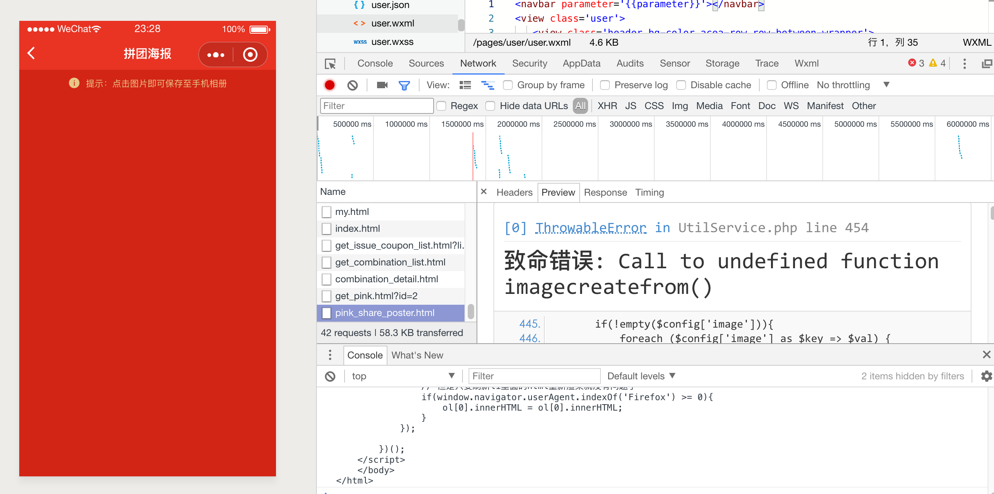Activate the inspect element pointer tool
This screenshot has width=994, height=494.
[x=330, y=63]
